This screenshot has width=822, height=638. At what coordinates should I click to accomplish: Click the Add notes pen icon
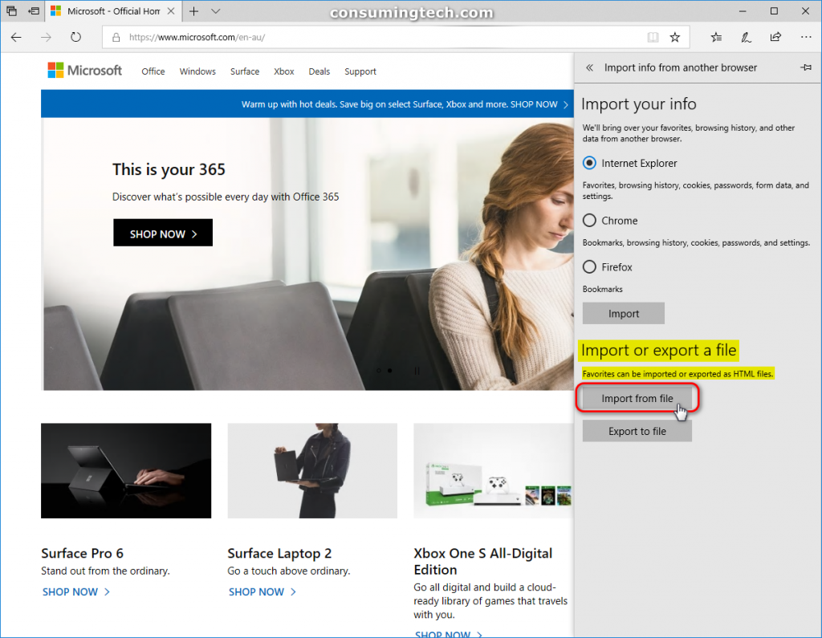tap(746, 37)
